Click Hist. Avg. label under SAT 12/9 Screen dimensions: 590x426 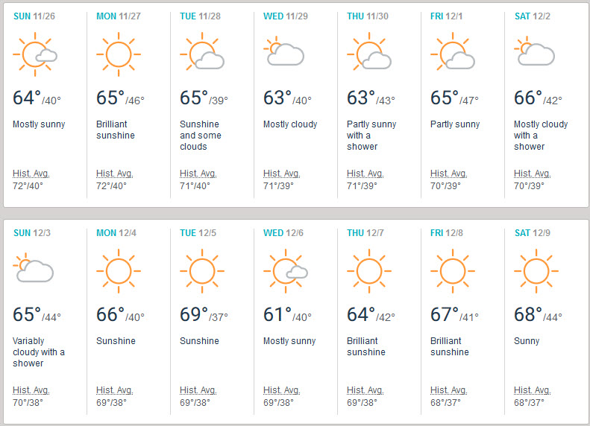532,390
